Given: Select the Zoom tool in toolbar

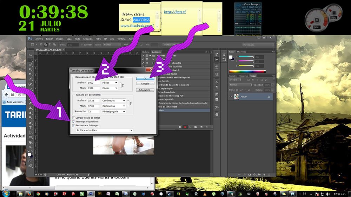Looking at the screenshot, I should coord(31,147).
